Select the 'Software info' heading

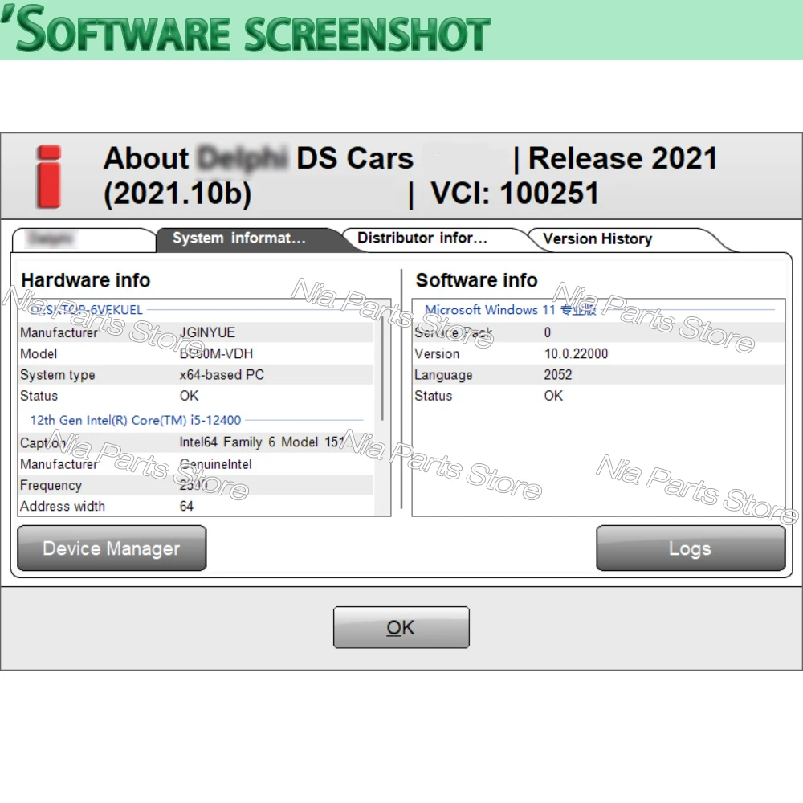[x=476, y=280]
